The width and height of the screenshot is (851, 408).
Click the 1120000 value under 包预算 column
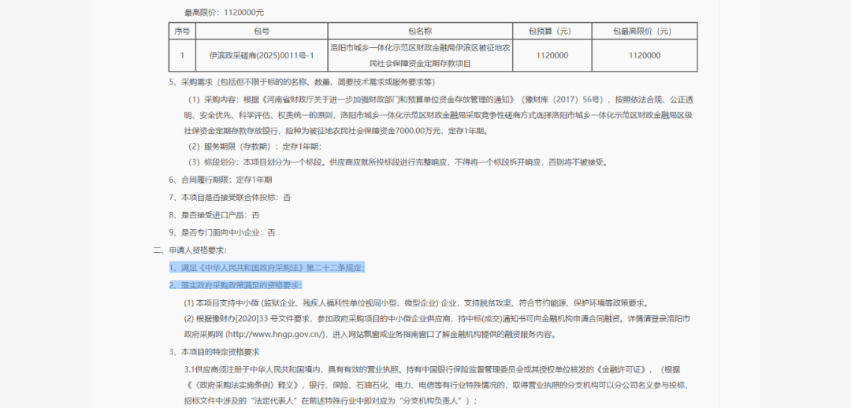(552, 56)
